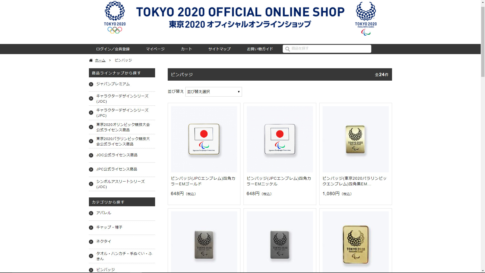Click arrow bullet beside ネクタイ
This screenshot has height=273, width=485.
coord(91,242)
